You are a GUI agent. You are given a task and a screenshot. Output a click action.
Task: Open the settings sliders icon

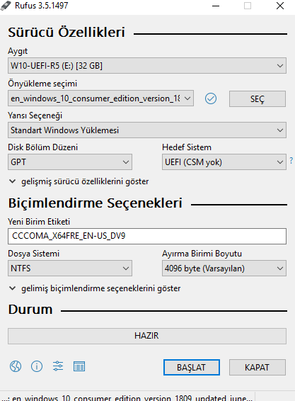coord(58,366)
